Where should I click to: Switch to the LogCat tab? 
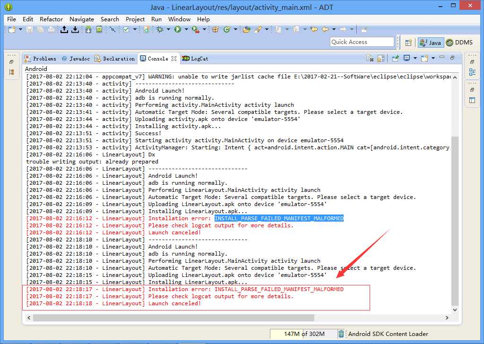(195, 59)
